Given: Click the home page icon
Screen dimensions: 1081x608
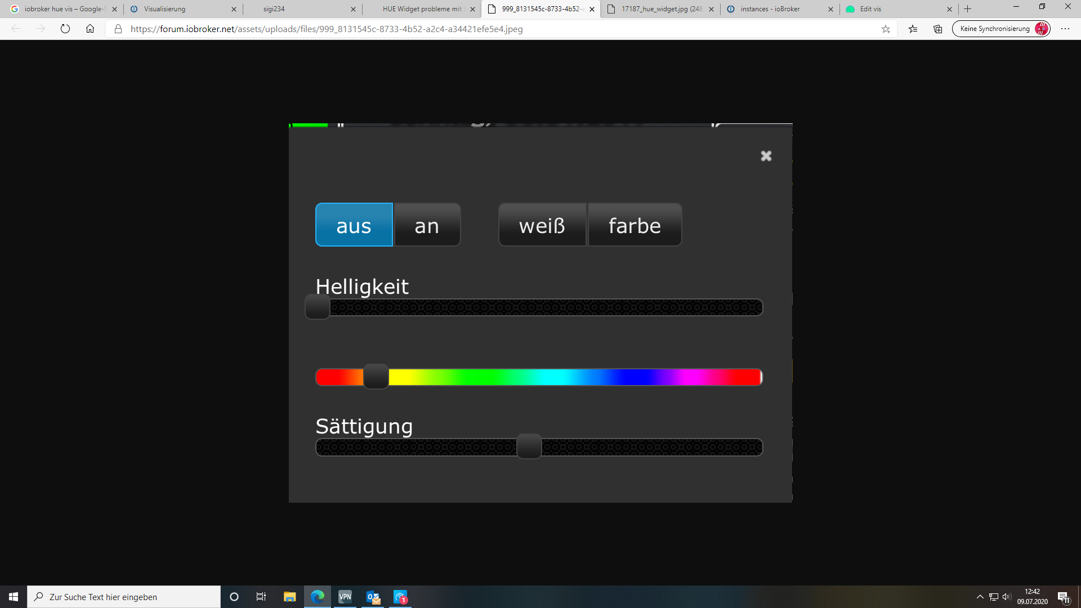Looking at the screenshot, I should 90,29.
